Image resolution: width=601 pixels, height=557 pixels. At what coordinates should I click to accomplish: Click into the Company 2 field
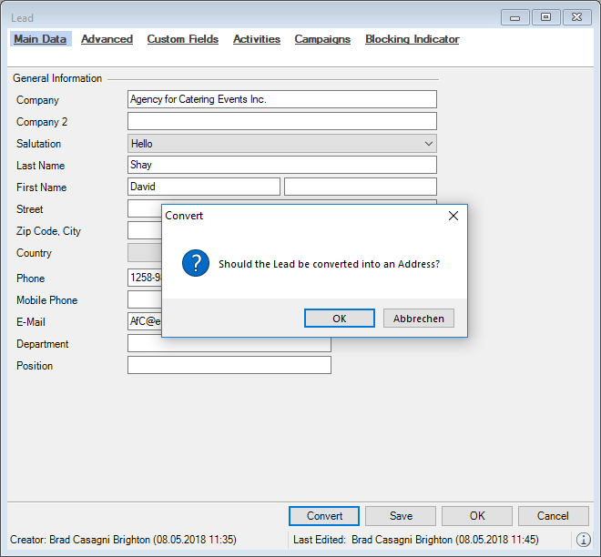click(x=281, y=122)
